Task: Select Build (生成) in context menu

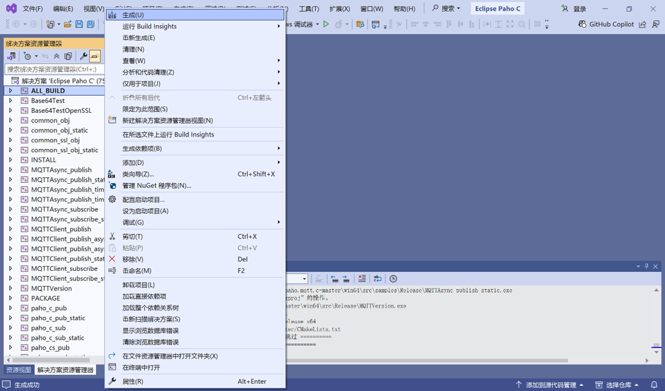Action: click(195, 15)
